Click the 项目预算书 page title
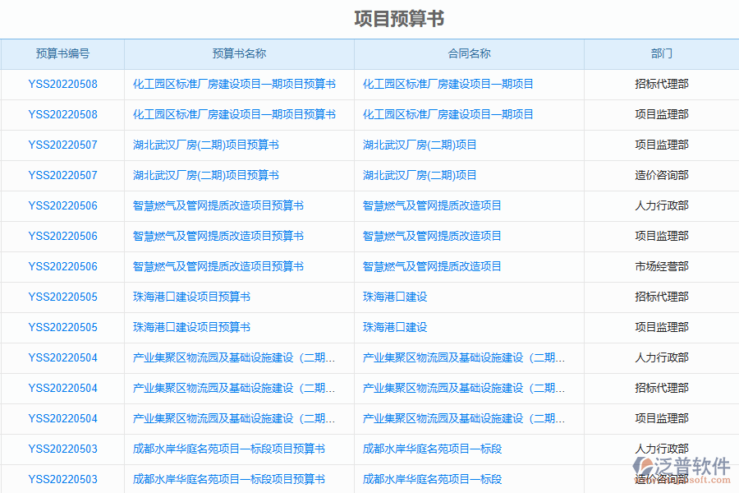The width and height of the screenshot is (739, 493). tap(397, 18)
